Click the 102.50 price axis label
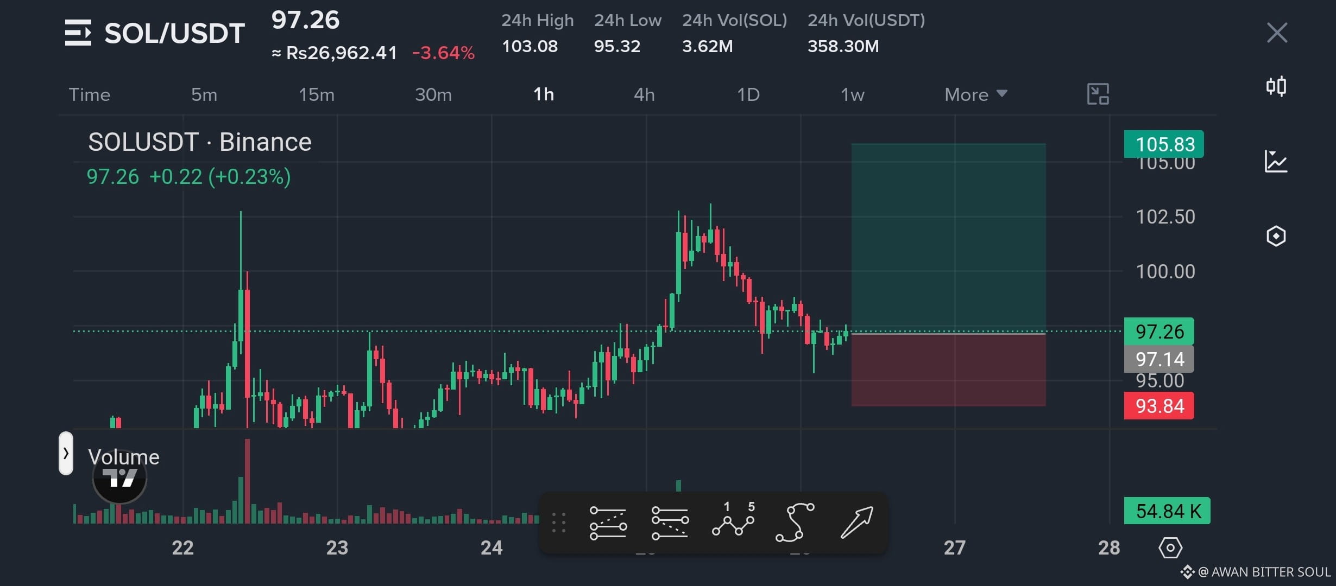1336x586 pixels. click(1165, 217)
